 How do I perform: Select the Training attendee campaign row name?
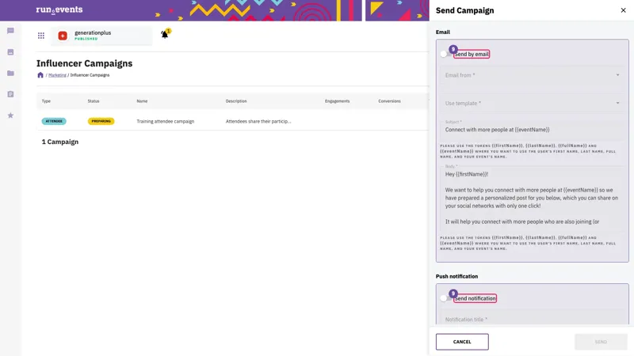coord(166,121)
